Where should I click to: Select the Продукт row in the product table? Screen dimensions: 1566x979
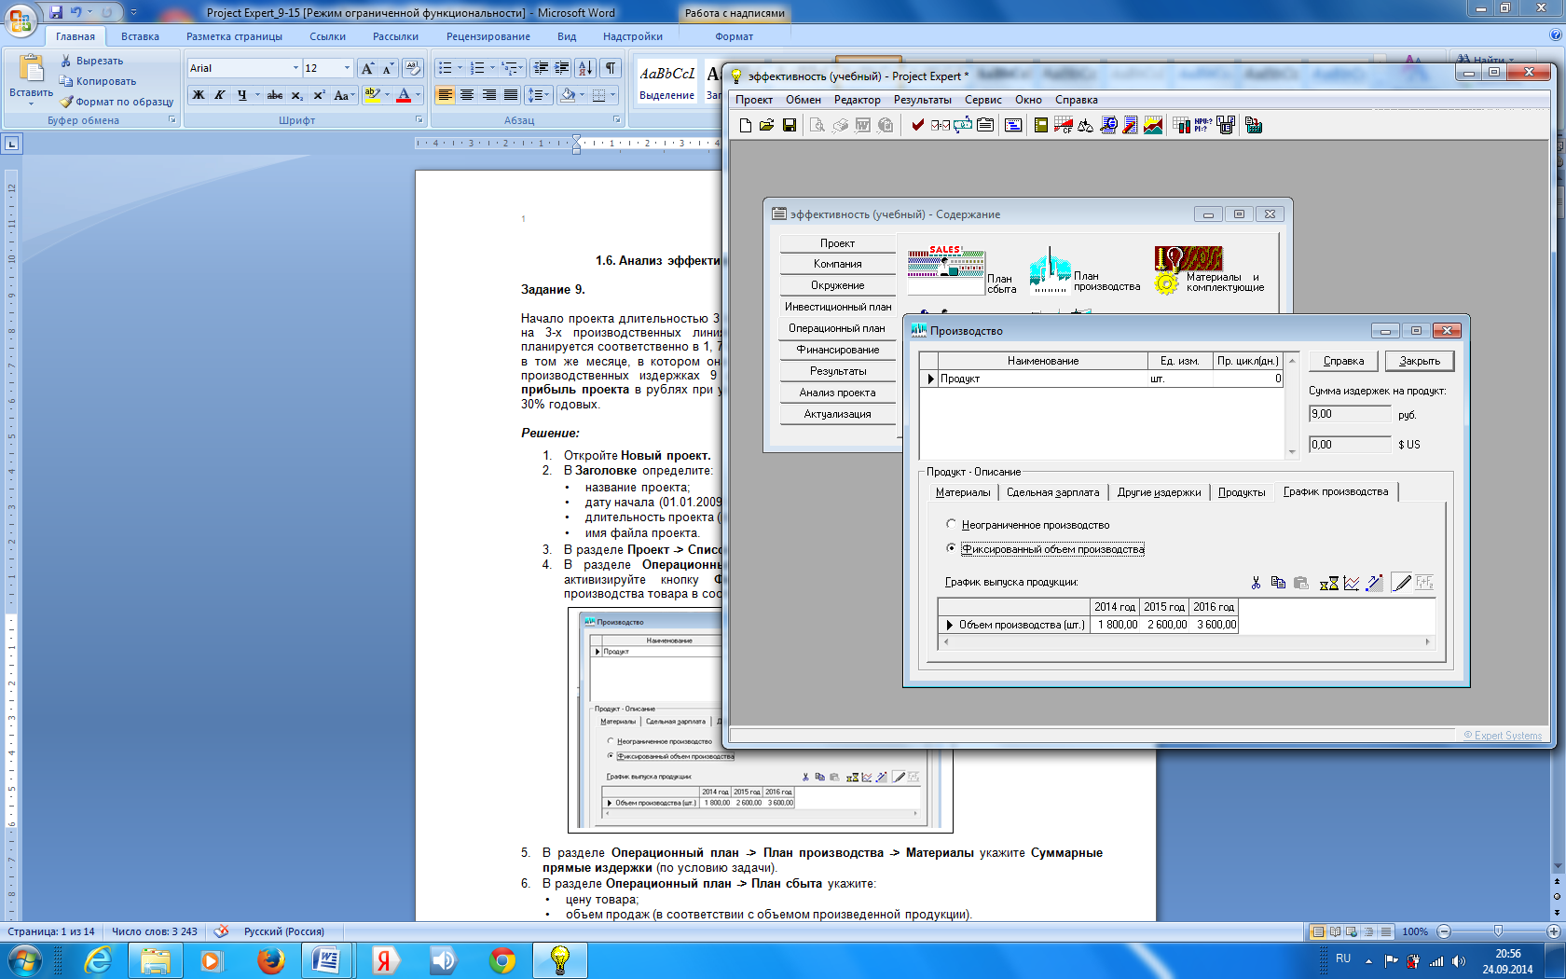[1101, 379]
